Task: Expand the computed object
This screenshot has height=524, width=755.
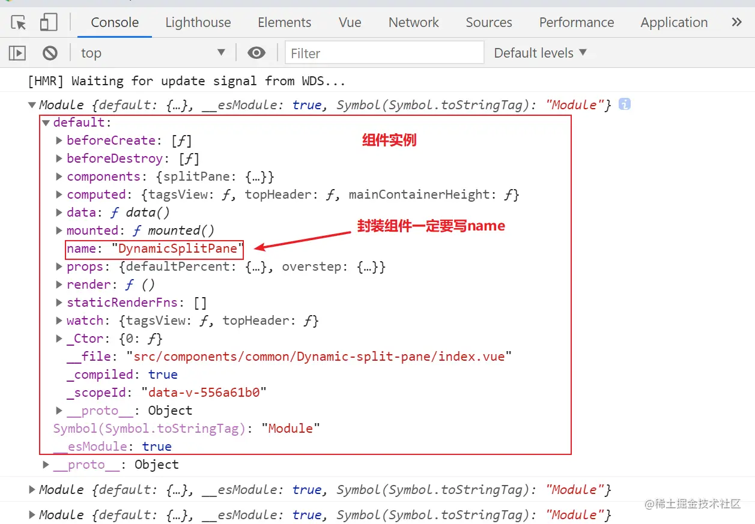Action: [59, 194]
